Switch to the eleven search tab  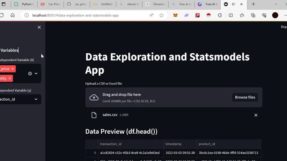tap(129, 4)
